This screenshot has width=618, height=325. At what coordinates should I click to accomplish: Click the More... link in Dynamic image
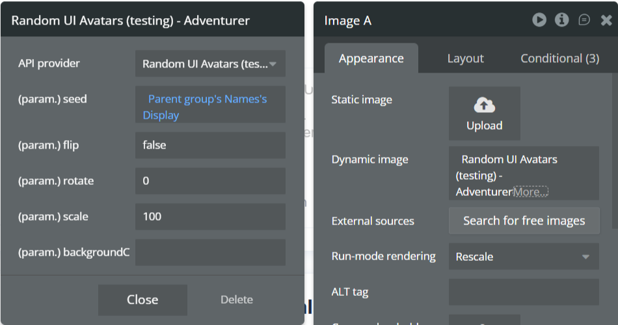tap(531, 192)
